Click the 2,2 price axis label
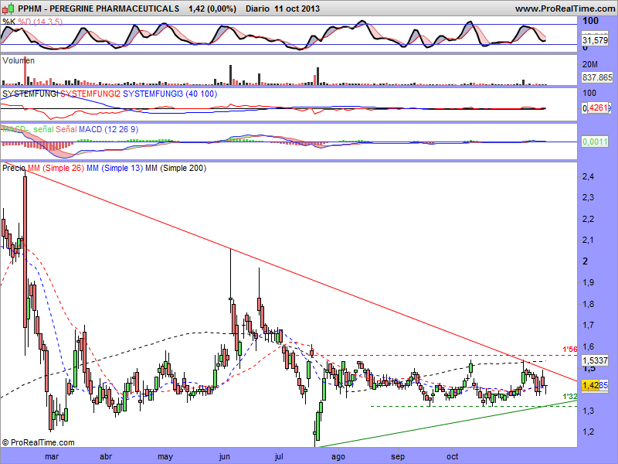Screen dimensions: 618x464 click(x=589, y=219)
